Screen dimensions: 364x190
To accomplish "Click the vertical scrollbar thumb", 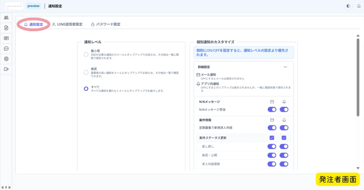I will 358,77.
